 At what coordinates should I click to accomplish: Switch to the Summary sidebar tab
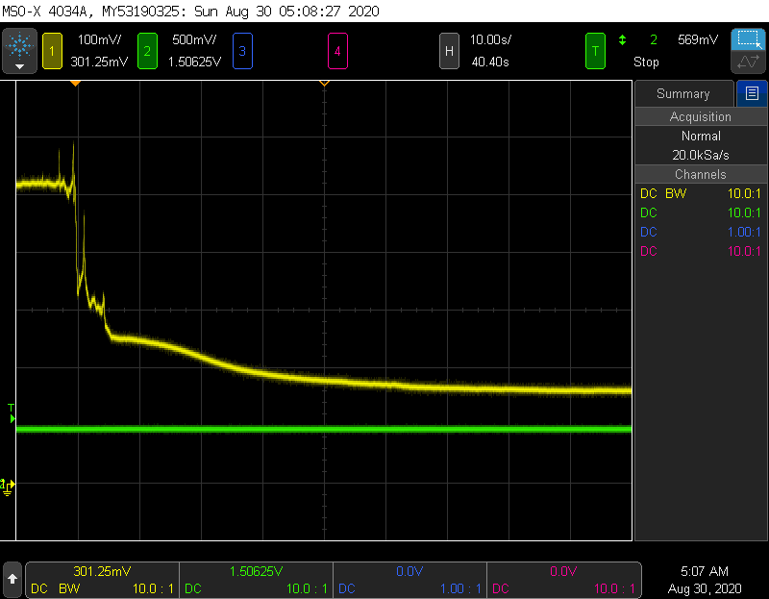pos(682,93)
